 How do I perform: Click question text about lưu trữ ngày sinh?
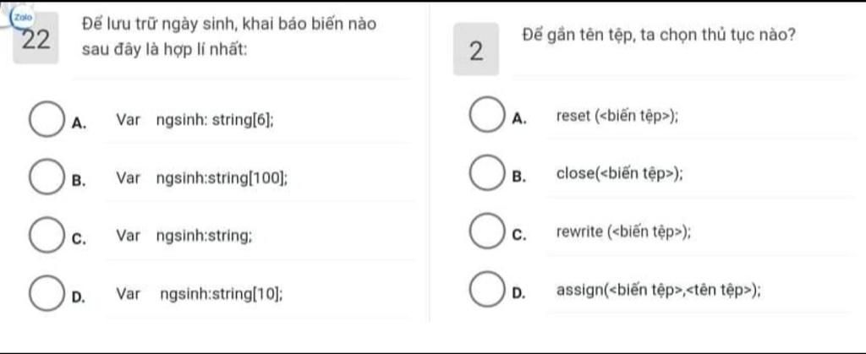click(x=229, y=37)
